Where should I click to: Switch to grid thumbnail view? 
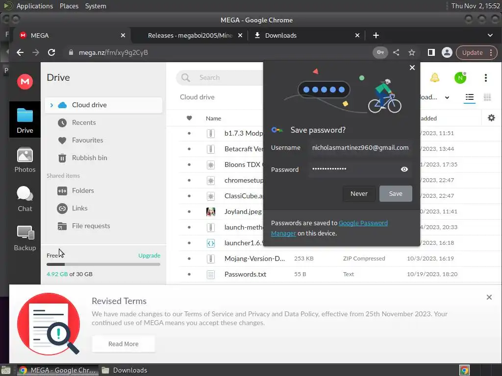click(x=487, y=97)
